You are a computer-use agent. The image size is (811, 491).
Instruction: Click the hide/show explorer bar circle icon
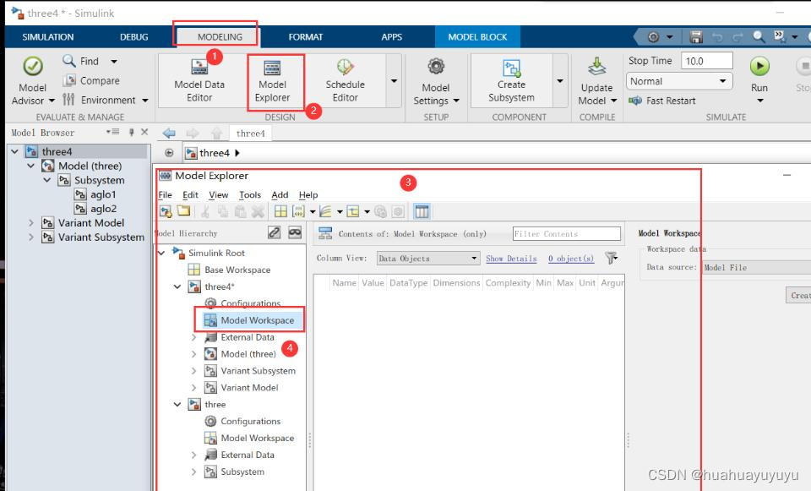pyautogui.click(x=169, y=153)
